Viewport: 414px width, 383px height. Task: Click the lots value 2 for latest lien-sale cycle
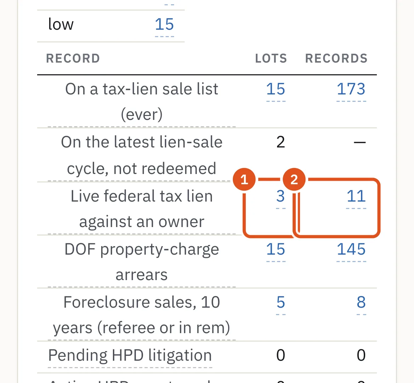point(281,142)
